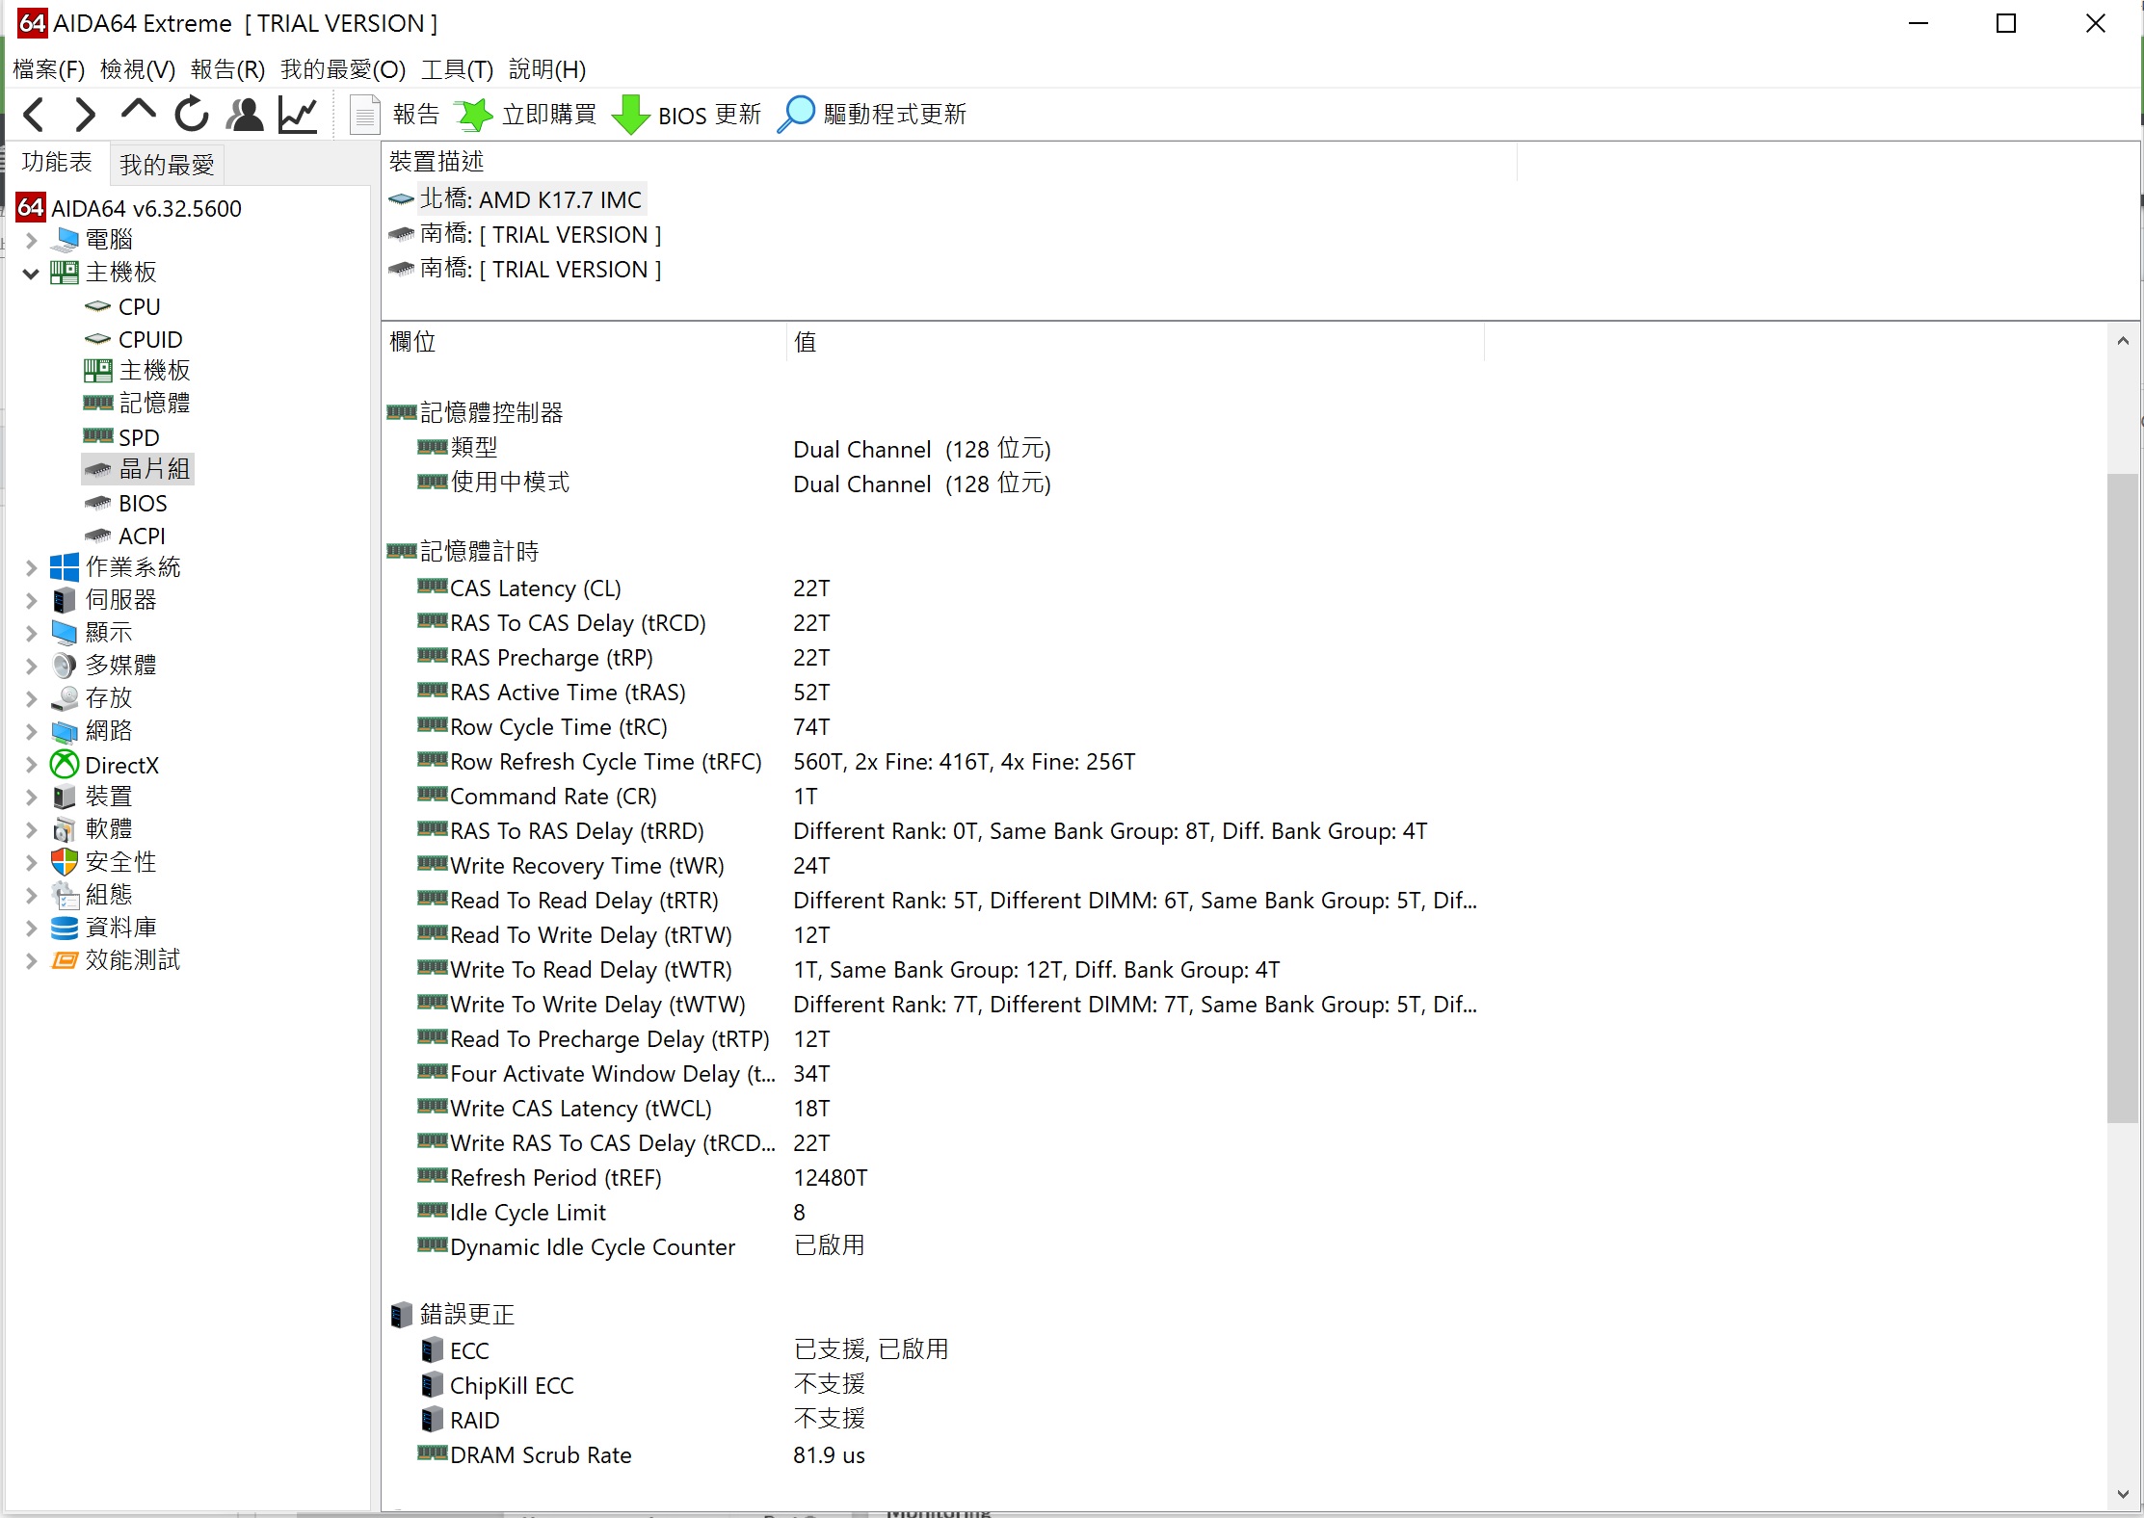This screenshot has width=2144, height=1518.
Task: Open the 檔案(F) menu
Action: pyautogui.click(x=48, y=69)
